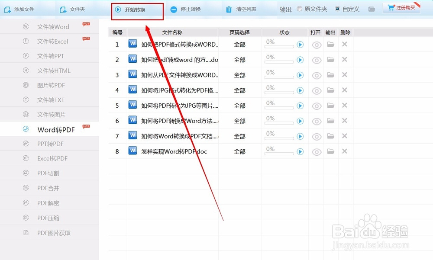Click the progress bar for row 6
Screen dimensions: 433x260
(x=279, y=123)
